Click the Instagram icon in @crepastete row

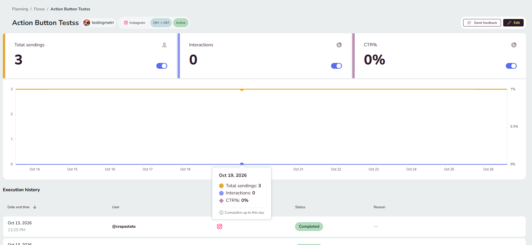(x=220, y=227)
